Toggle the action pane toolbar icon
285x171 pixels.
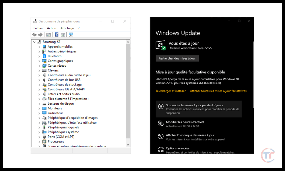click(x=63, y=34)
